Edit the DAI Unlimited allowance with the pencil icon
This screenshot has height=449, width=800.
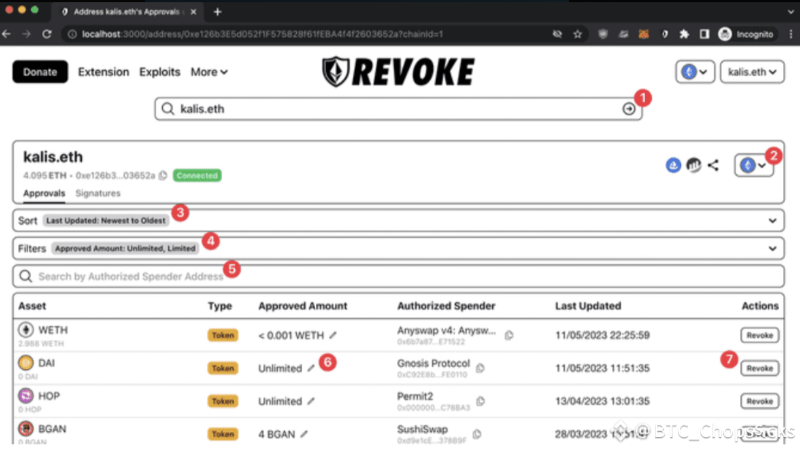311,369
